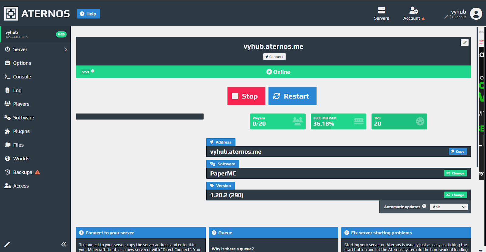Open 'Fix server starting problems' card header
This screenshot has width=486, height=252.
[x=406, y=233]
